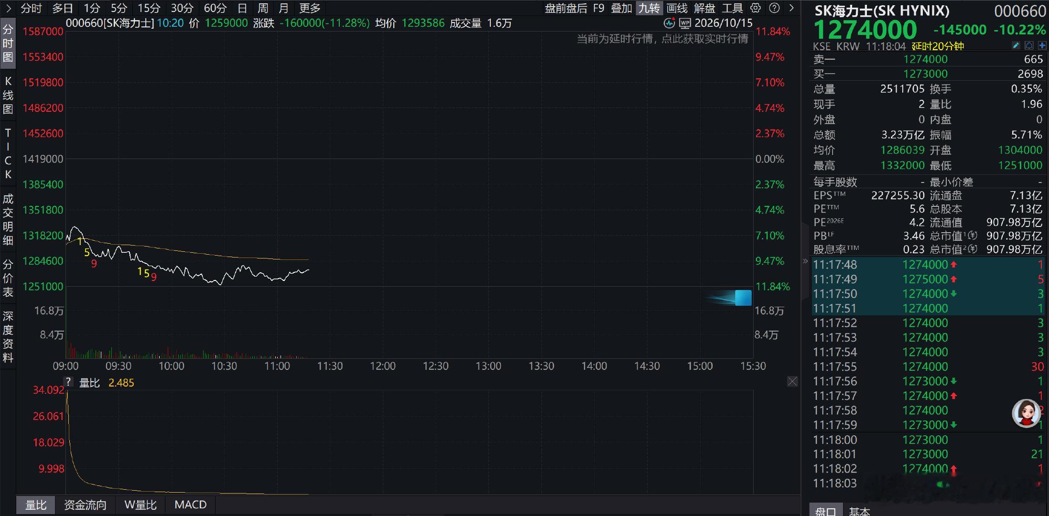Click the delayed quote notice link for realtime data

(x=662, y=39)
